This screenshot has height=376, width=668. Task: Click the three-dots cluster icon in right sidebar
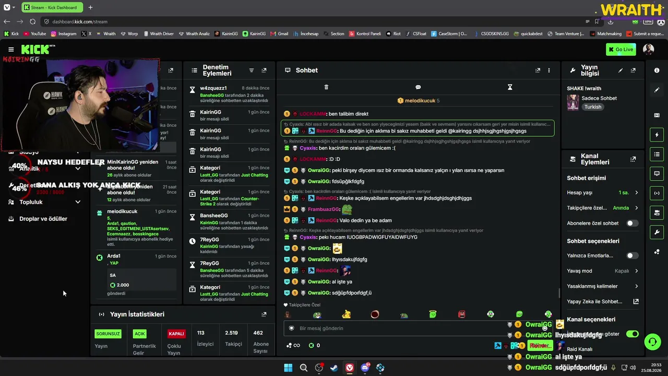click(x=657, y=252)
